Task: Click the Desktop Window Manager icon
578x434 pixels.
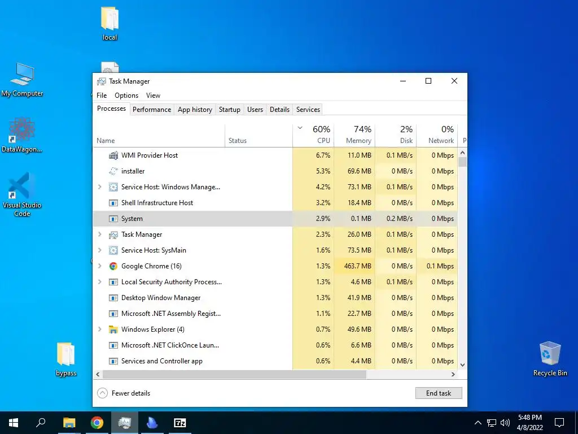Action: [x=113, y=298]
